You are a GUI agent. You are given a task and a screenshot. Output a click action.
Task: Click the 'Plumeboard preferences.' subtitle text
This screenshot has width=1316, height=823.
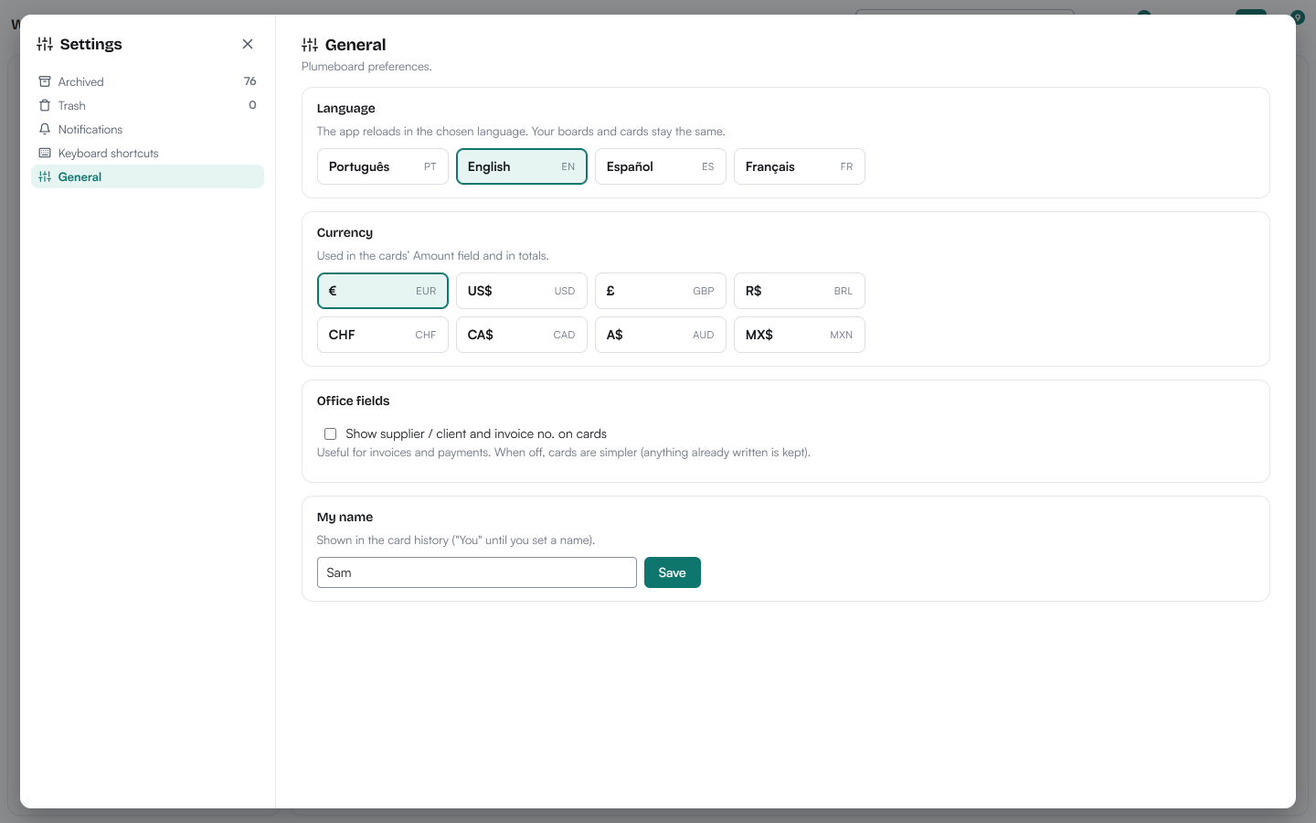click(366, 67)
